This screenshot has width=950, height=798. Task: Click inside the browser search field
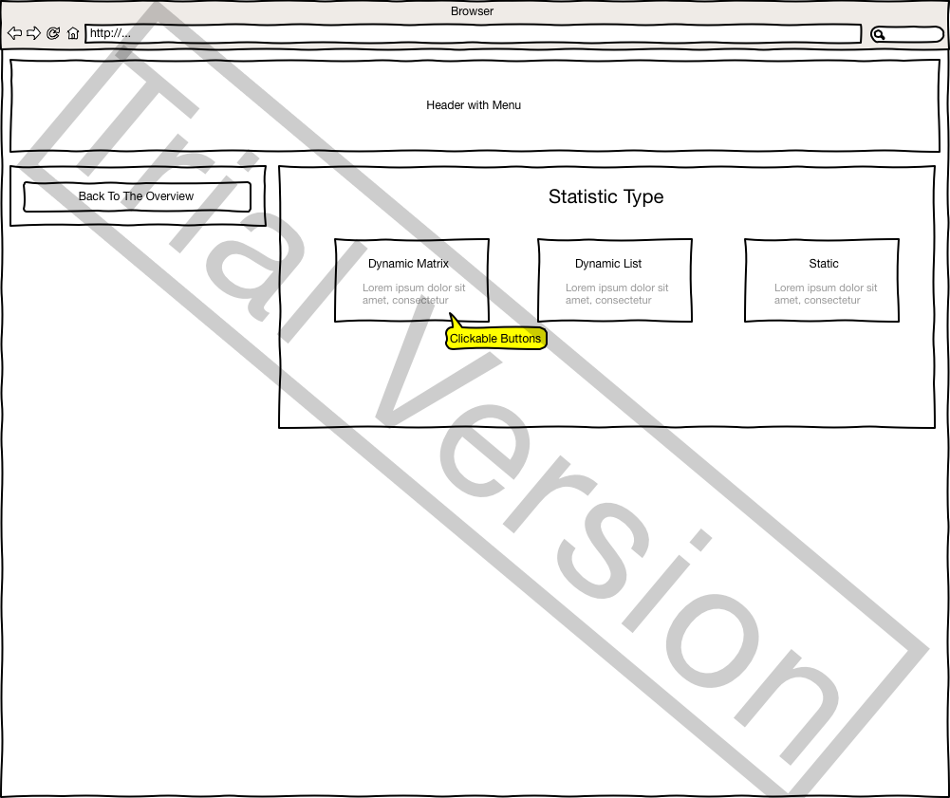pos(915,35)
